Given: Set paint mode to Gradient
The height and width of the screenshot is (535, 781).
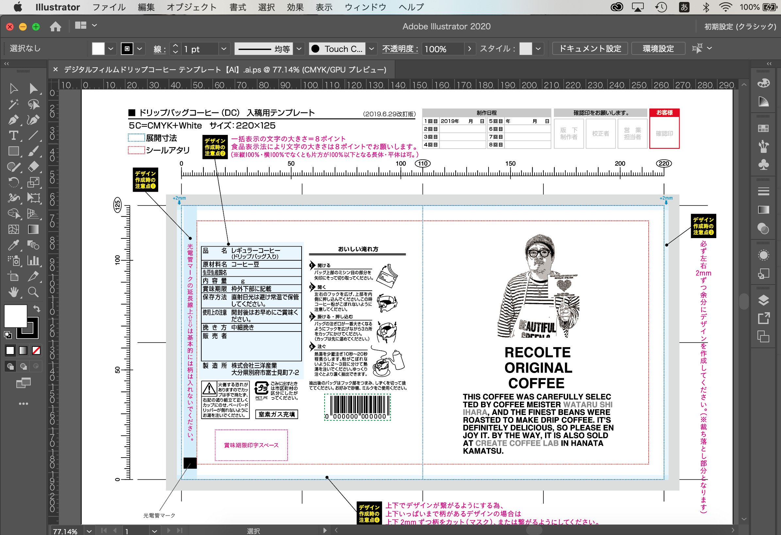Looking at the screenshot, I should [x=23, y=350].
